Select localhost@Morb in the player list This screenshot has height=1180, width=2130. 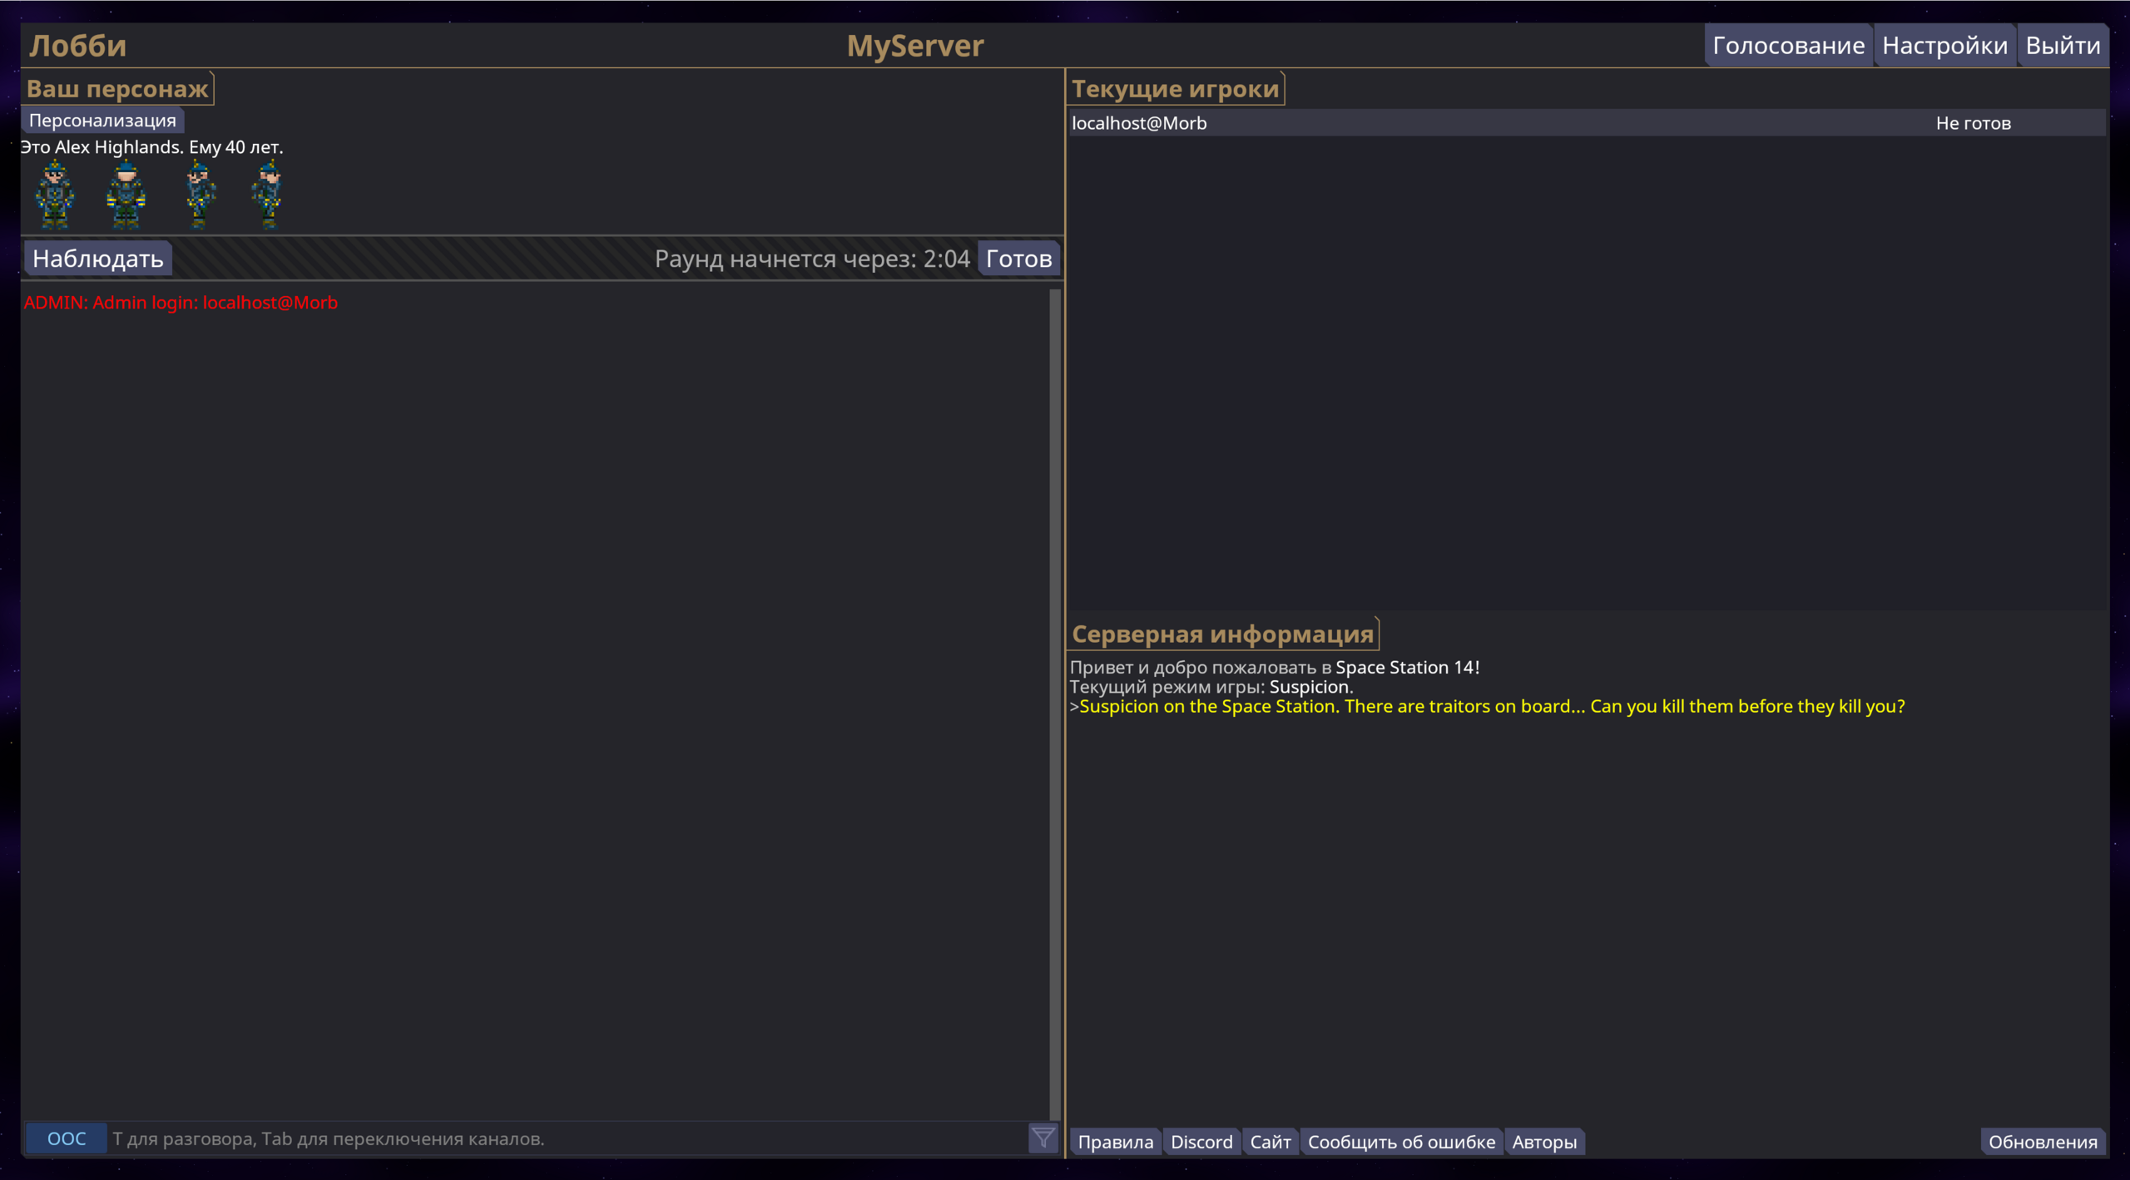pos(1138,123)
